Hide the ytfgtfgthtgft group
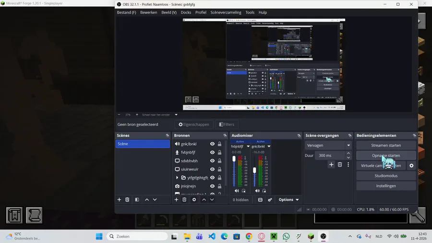Viewport: 432px width, 243px height. pyautogui.click(x=212, y=178)
